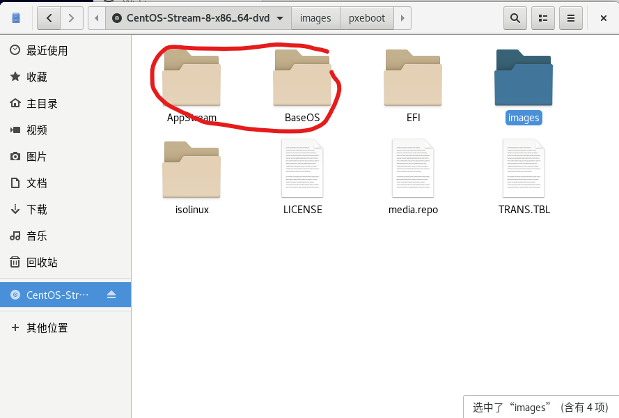Screen dimensions: 619x418
Task: Select the BaseOS folder icon
Action: click(302, 77)
